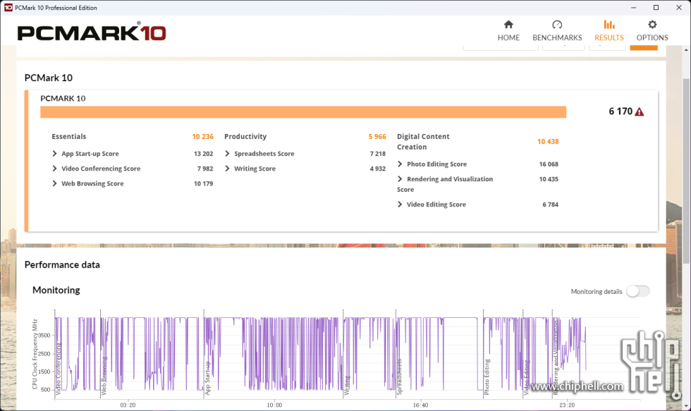Click the orange PCMark 10 score bar
The height and width of the screenshot is (411, 691).
tap(303, 112)
